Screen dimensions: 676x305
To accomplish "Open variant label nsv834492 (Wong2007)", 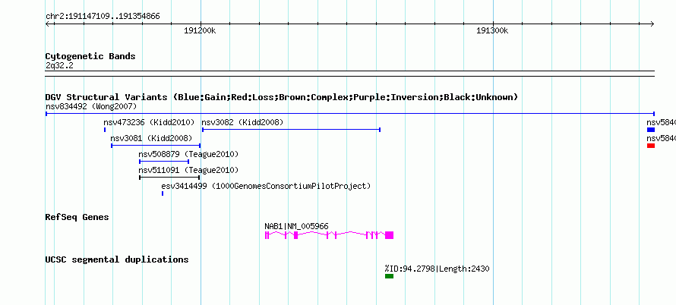I will pos(91,106).
